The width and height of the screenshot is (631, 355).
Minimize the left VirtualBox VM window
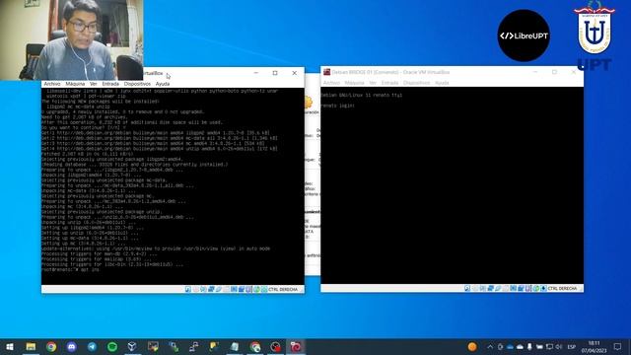coord(256,73)
